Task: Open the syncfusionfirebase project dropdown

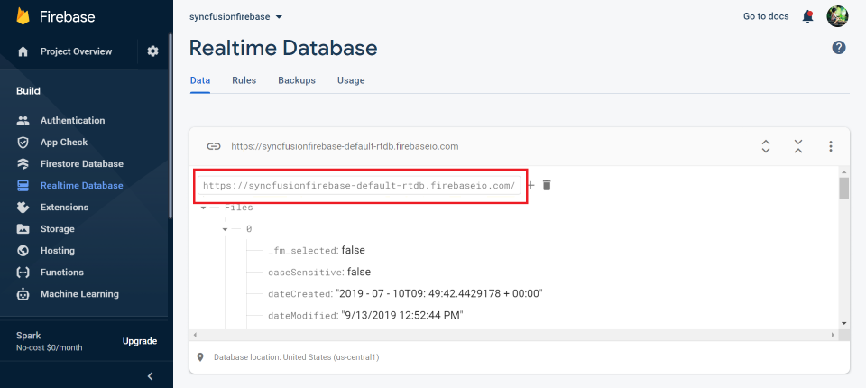Action: coord(236,16)
